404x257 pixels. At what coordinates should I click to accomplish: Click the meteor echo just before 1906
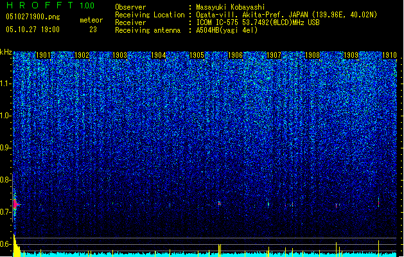point(219,204)
